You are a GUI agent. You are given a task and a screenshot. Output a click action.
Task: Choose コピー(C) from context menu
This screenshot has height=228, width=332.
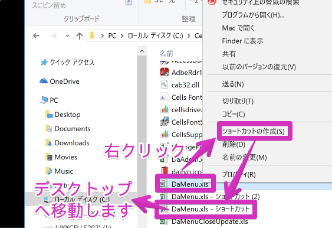coord(234,114)
